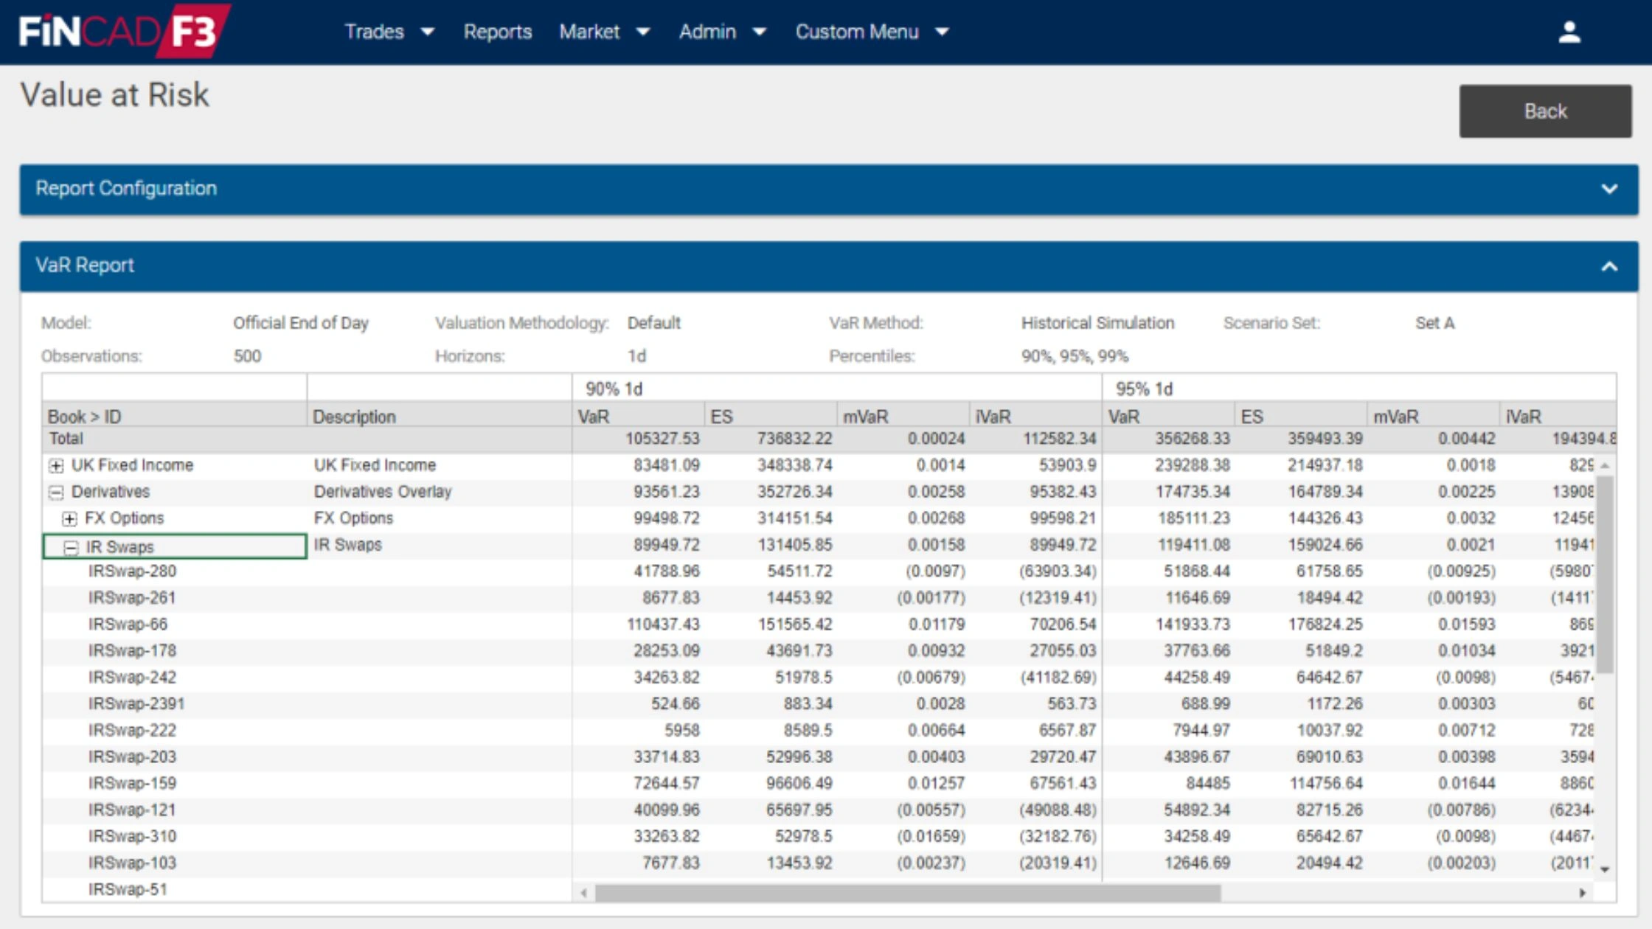Click the horizontal scrollbar thumb
Viewport: 1652px width, 929px height.
(907, 893)
